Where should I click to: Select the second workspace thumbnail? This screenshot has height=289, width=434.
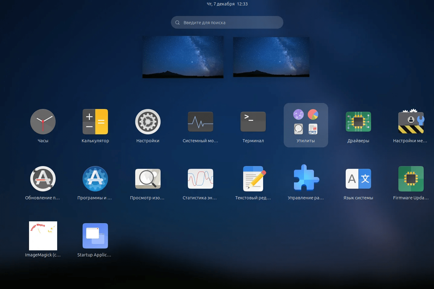271,57
